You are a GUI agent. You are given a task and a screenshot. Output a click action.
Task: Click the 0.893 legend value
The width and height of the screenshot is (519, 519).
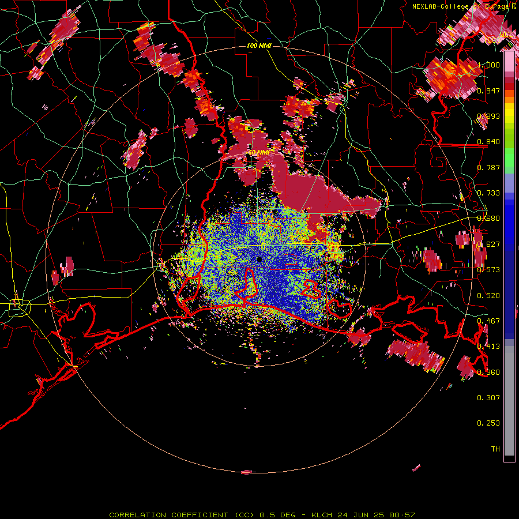click(x=488, y=116)
